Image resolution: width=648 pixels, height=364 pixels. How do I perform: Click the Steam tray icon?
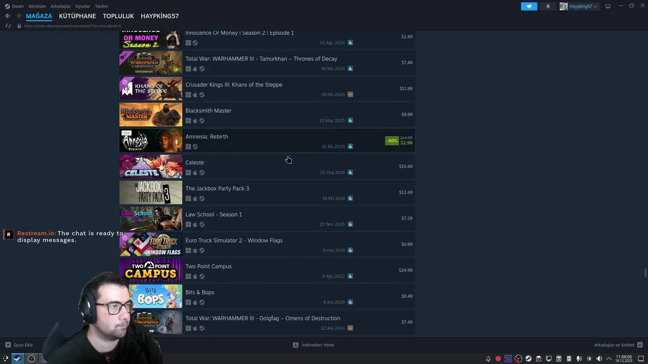click(529, 358)
